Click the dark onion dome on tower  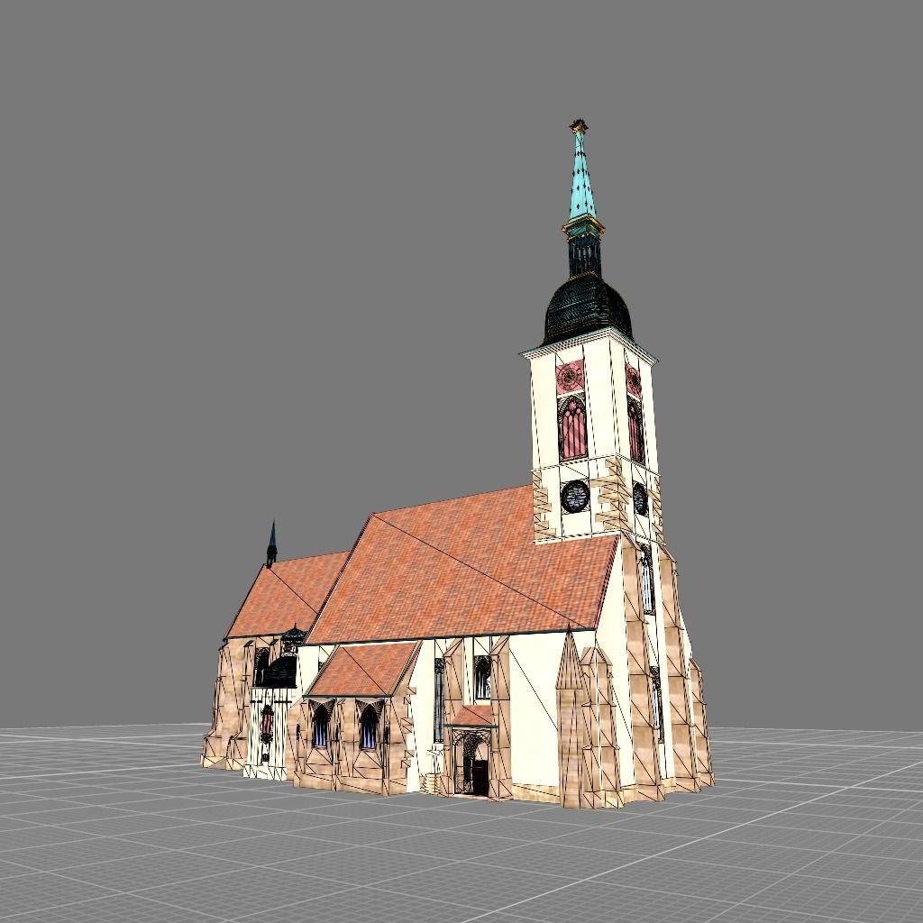[587, 308]
